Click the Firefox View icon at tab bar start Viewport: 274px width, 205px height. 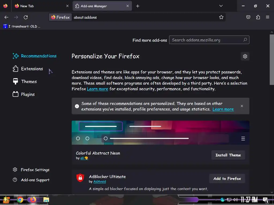(5, 6)
